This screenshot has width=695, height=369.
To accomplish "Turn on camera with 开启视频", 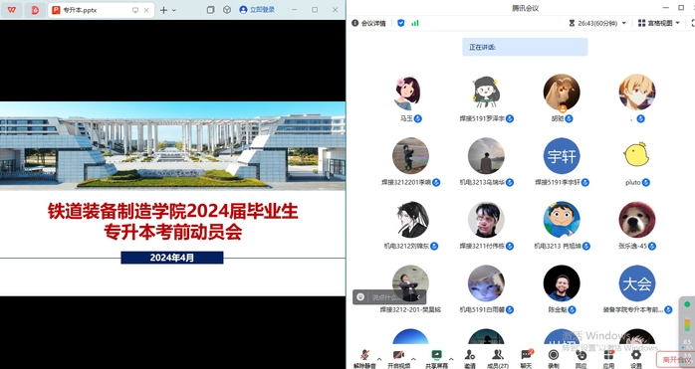I will [x=398, y=359].
